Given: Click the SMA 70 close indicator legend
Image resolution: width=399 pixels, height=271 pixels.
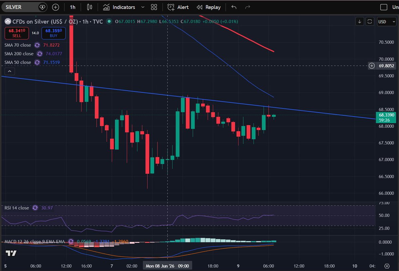Looking at the screenshot, I should pos(18,45).
